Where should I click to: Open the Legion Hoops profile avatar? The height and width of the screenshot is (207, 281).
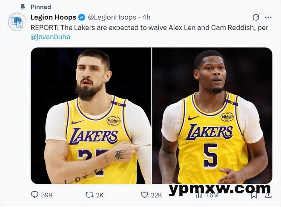(x=17, y=22)
